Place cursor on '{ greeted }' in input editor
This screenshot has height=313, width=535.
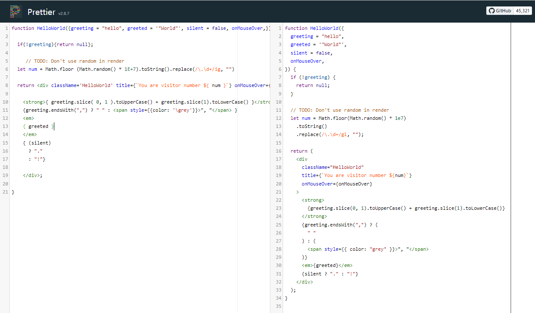pos(38,126)
